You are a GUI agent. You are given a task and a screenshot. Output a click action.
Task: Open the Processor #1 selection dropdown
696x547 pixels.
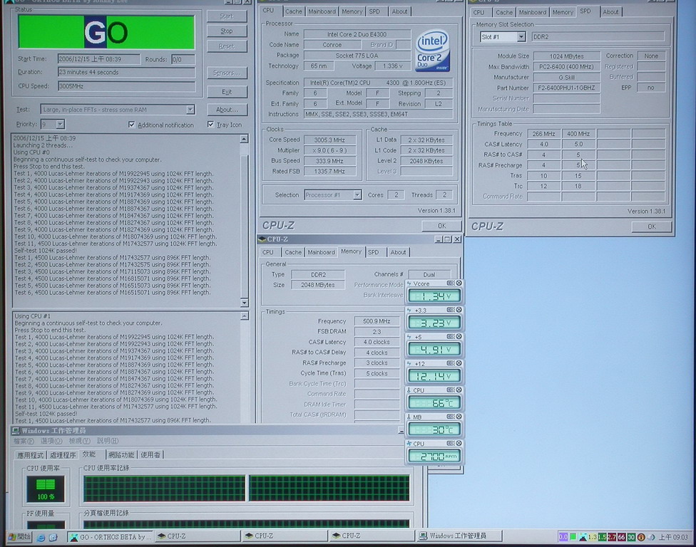tap(357, 194)
